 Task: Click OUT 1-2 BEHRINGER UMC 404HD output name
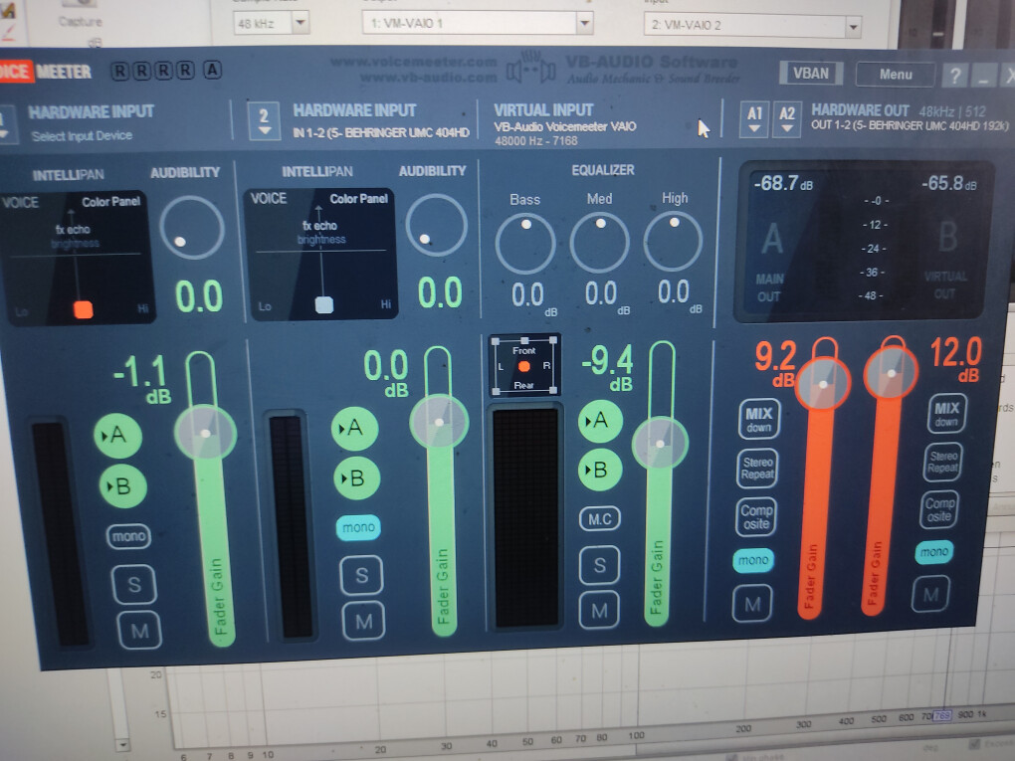[x=909, y=125]
